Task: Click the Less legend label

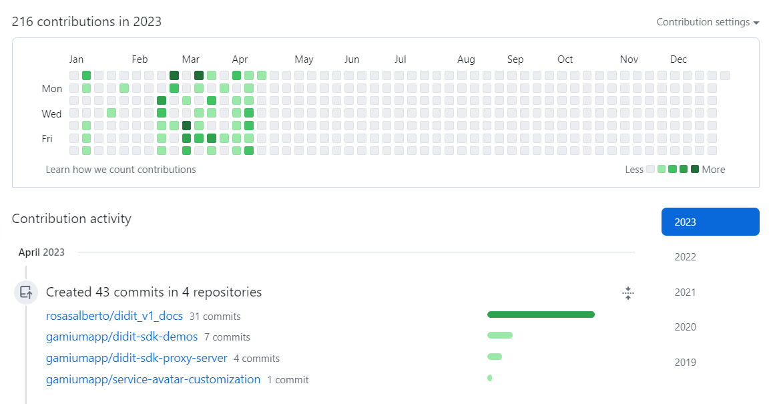Action: click(634, 170)
